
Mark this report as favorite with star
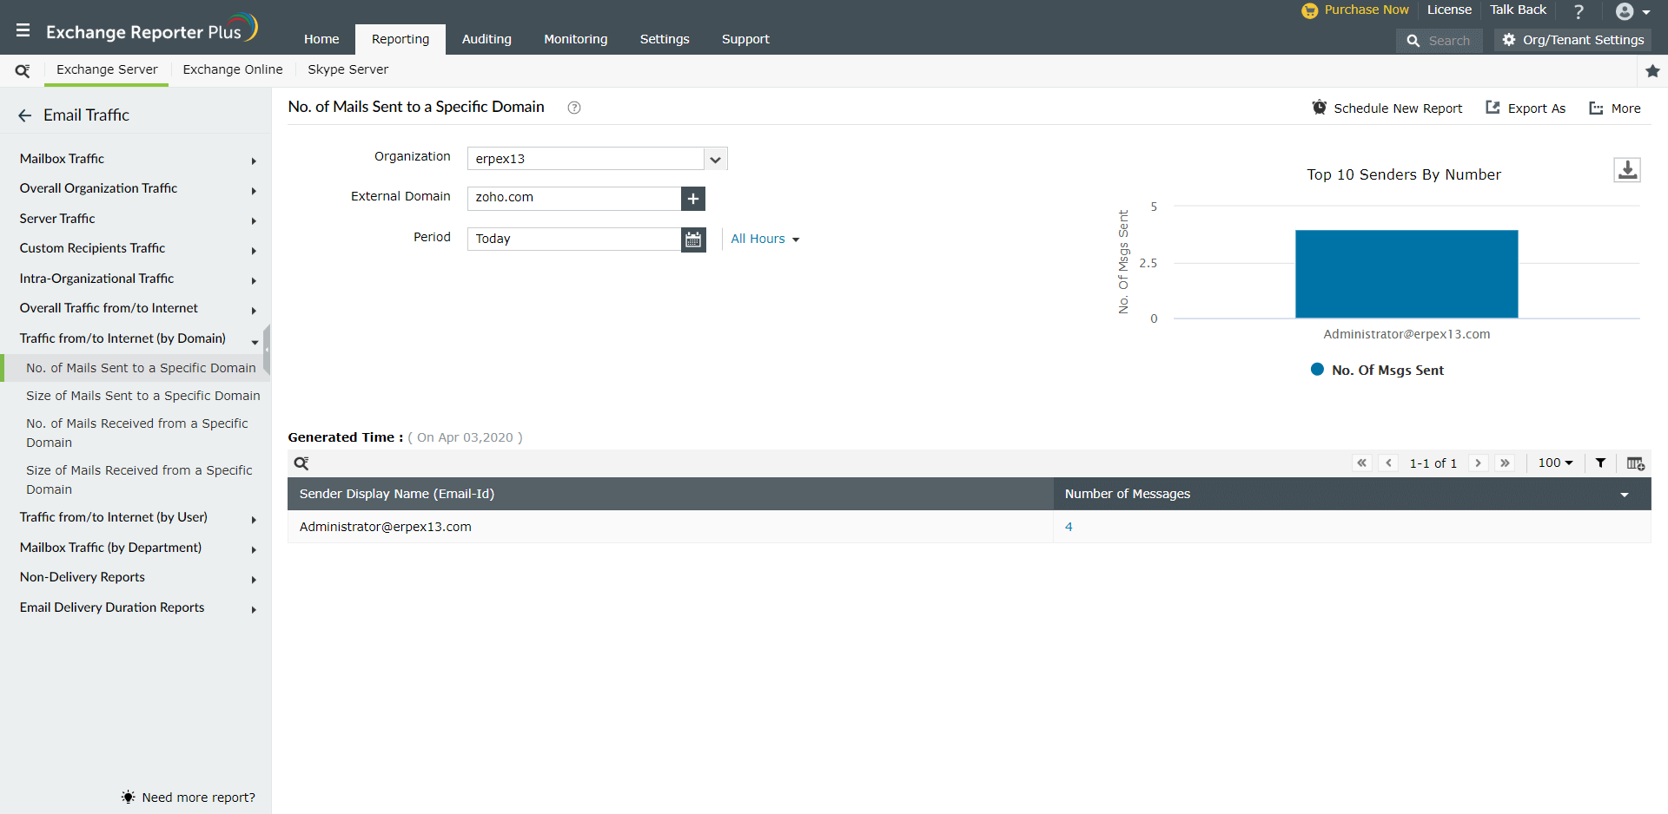[x=1652, y=71]
